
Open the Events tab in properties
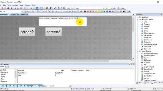[x=7, y=67]
